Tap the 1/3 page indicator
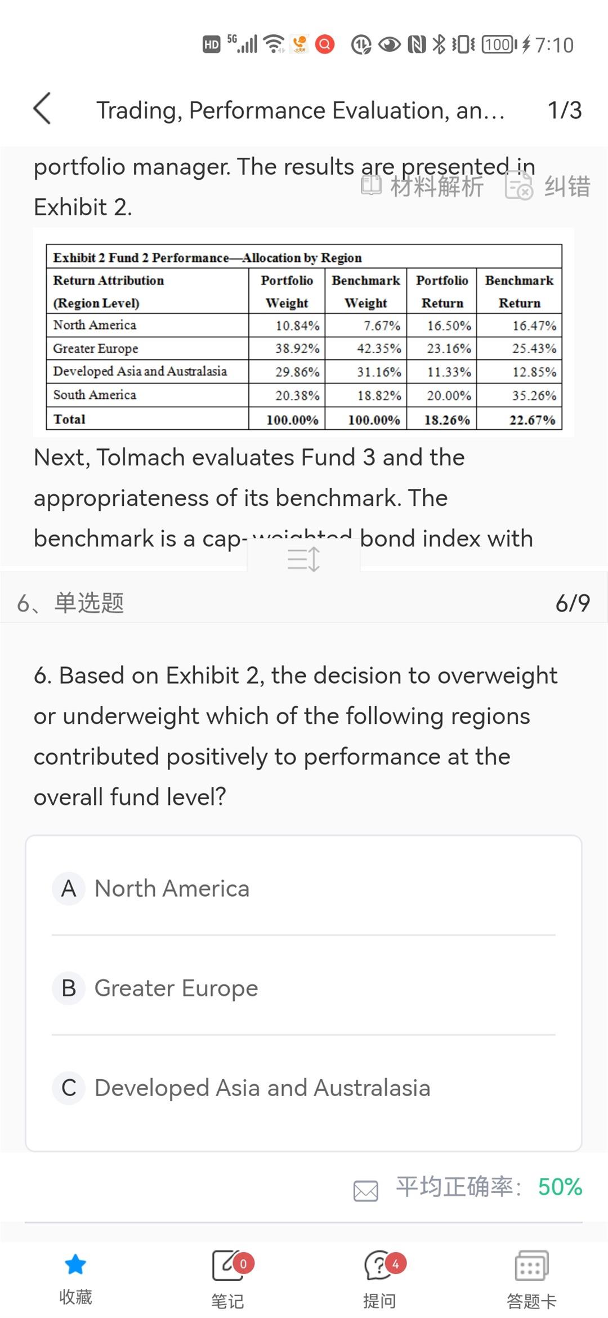The height and width of the screenshot is (1318, 608). 564,110
